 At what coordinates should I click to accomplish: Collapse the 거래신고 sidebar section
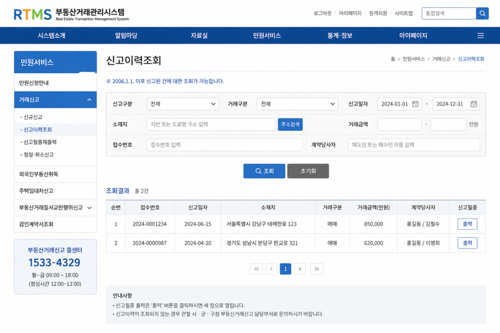point(56,99)
